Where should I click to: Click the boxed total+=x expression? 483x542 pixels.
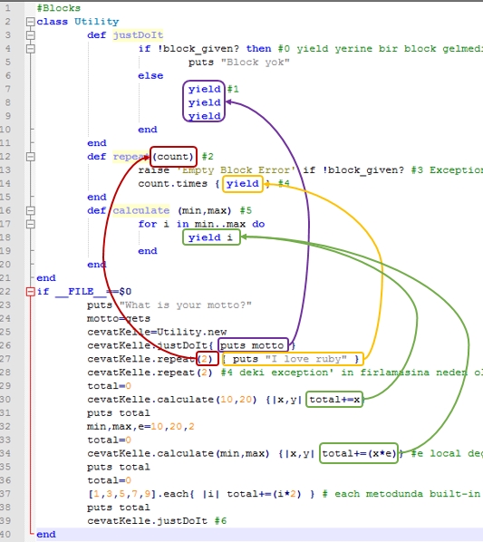coord(334,400)
